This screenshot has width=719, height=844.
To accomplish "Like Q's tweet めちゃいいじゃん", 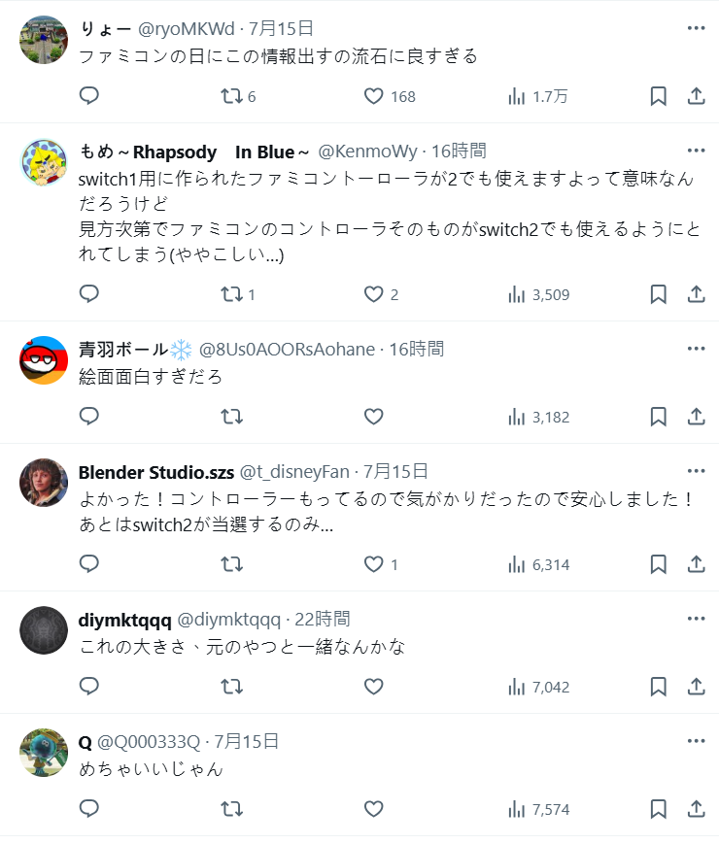I will (x=374, y=809).
